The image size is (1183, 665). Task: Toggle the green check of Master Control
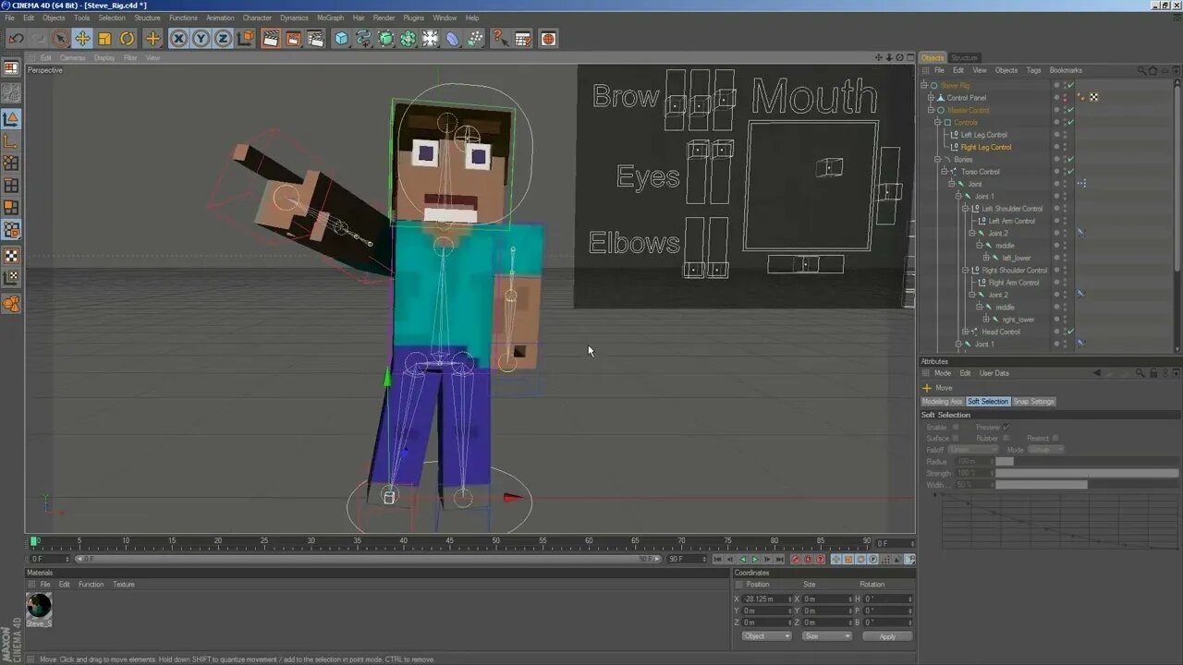point(1070,110)
